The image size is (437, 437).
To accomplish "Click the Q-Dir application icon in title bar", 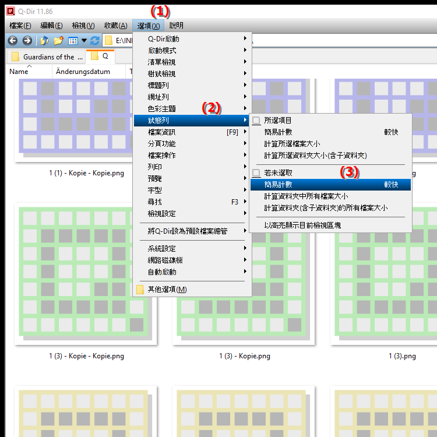I will [x=10, y=11].
